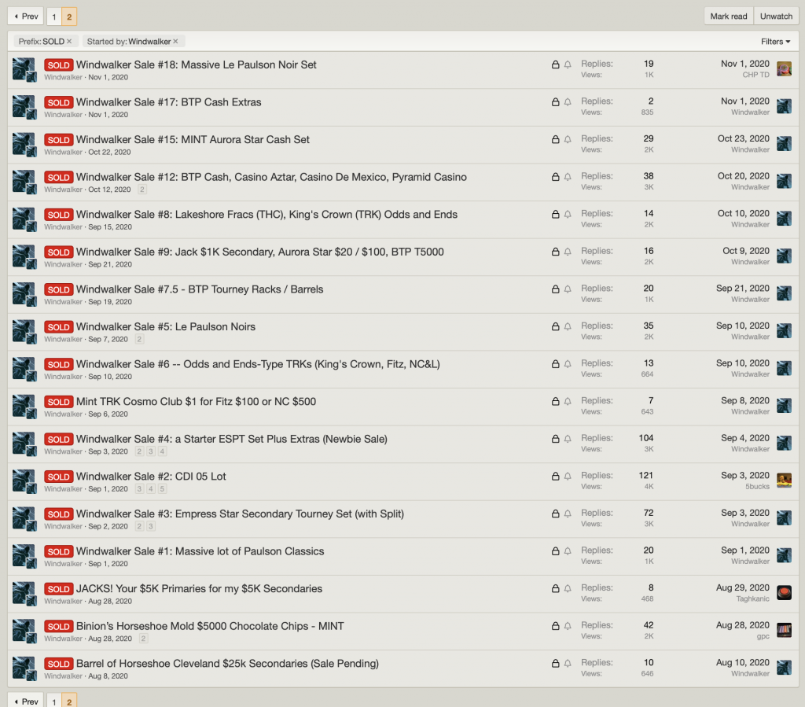Screen dimensions: 805x707
Task: Open Windwalker Sale #12 thread title
Action: tap(271, 177)
